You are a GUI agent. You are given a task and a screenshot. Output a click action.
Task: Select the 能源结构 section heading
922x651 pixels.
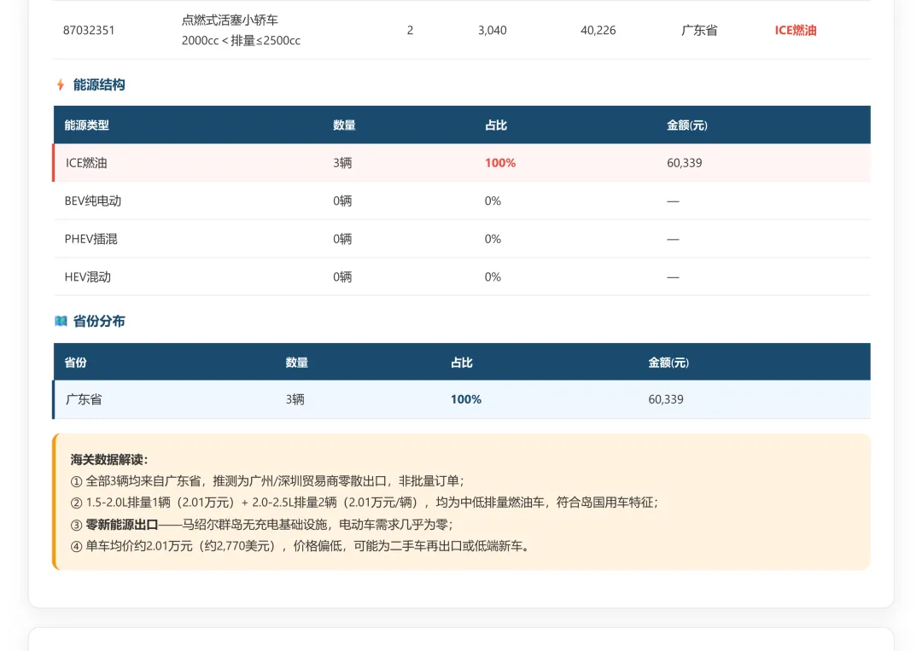pos(99,84)
